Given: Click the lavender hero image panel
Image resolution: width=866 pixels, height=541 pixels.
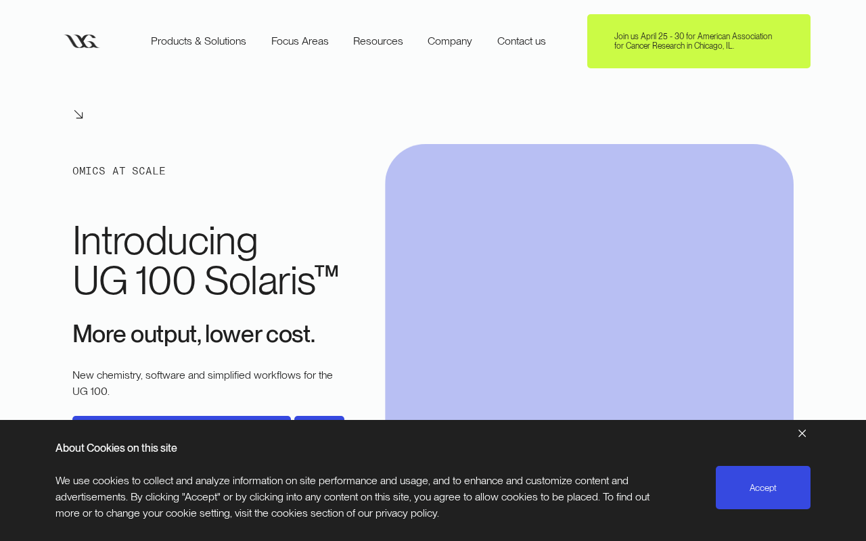Looking at the screenshot, I should pos(589,282).
